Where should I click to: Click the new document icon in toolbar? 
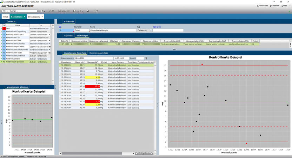pos(42,11)
